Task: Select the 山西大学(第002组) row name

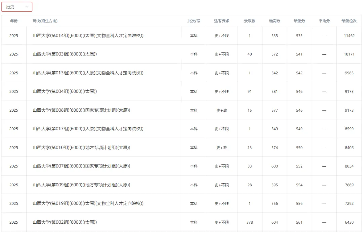Action: 65,222
